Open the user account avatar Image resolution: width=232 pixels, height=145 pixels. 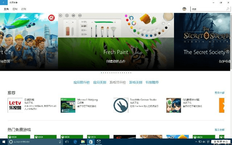(x=184, y=9)
